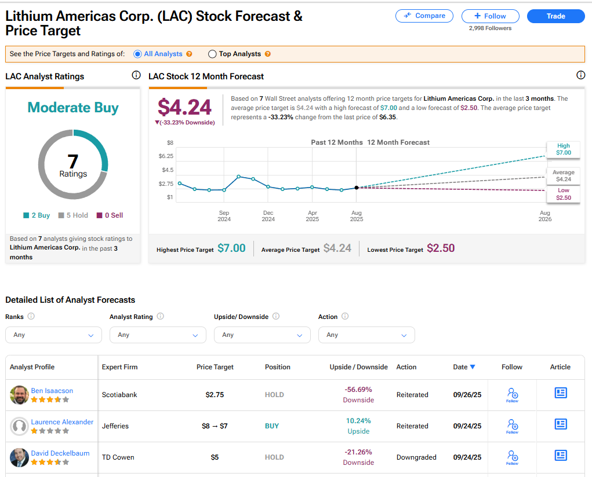The height and width of the screenshot is (477, 592).
Task: Show info for LAC Analyst Ratings
Action: coord(136,75)
